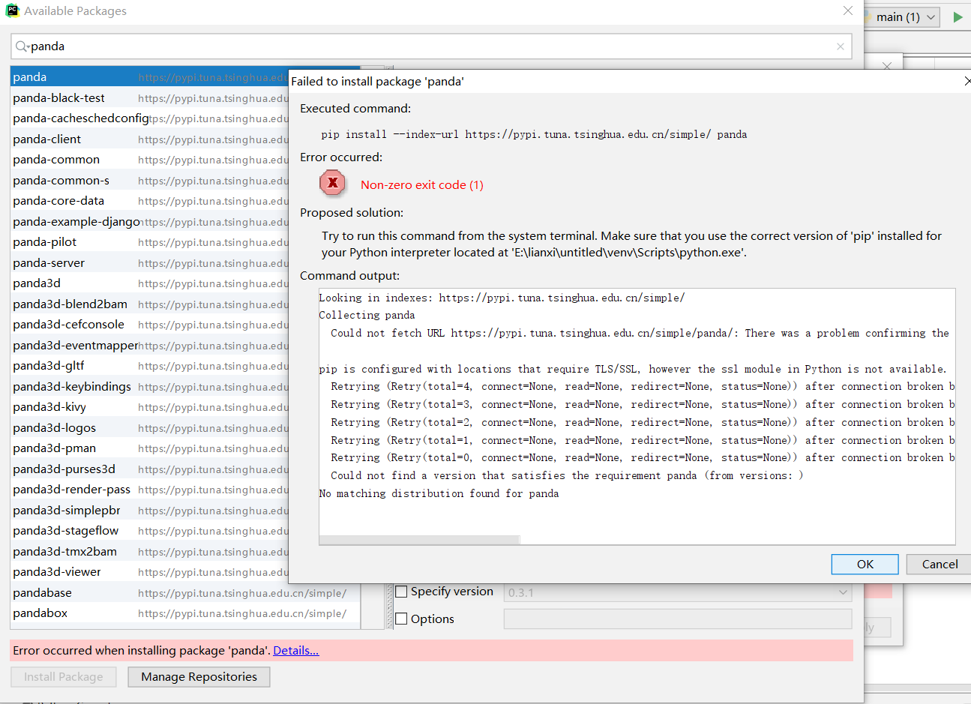Select 'panda3d-pman' package
This screenshot has height=704, width=971.
click(x=149, y=448)
